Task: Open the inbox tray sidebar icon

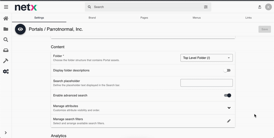Action: [x=6, y=50]
